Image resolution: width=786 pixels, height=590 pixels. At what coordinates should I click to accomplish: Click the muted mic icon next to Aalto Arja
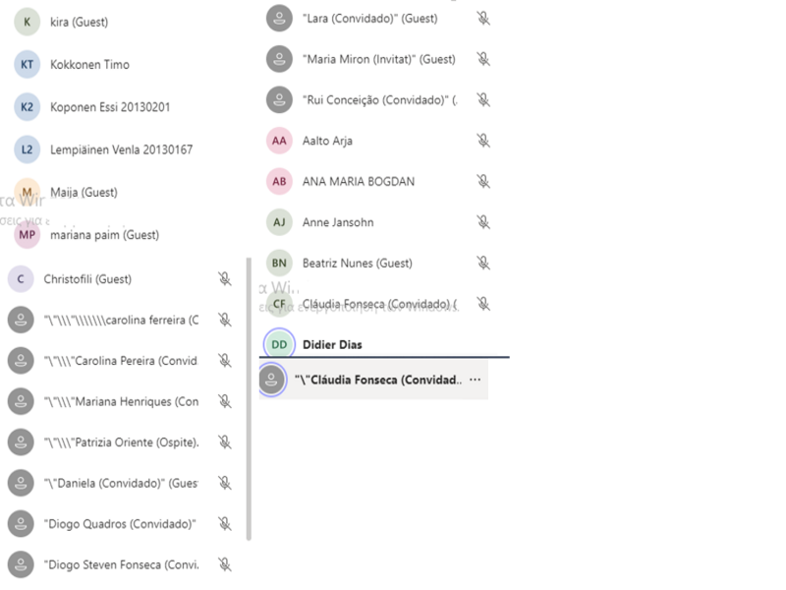483,141
